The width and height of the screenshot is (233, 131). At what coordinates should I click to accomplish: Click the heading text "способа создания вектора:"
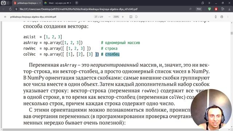pos(56,26)
